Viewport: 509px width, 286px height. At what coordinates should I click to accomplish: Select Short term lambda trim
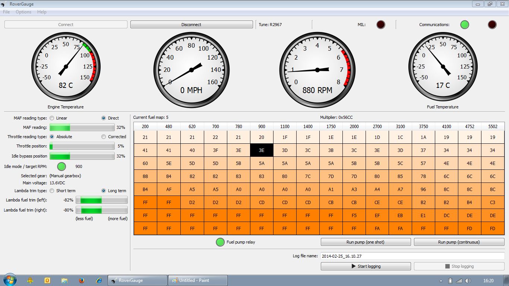[52, 191]
